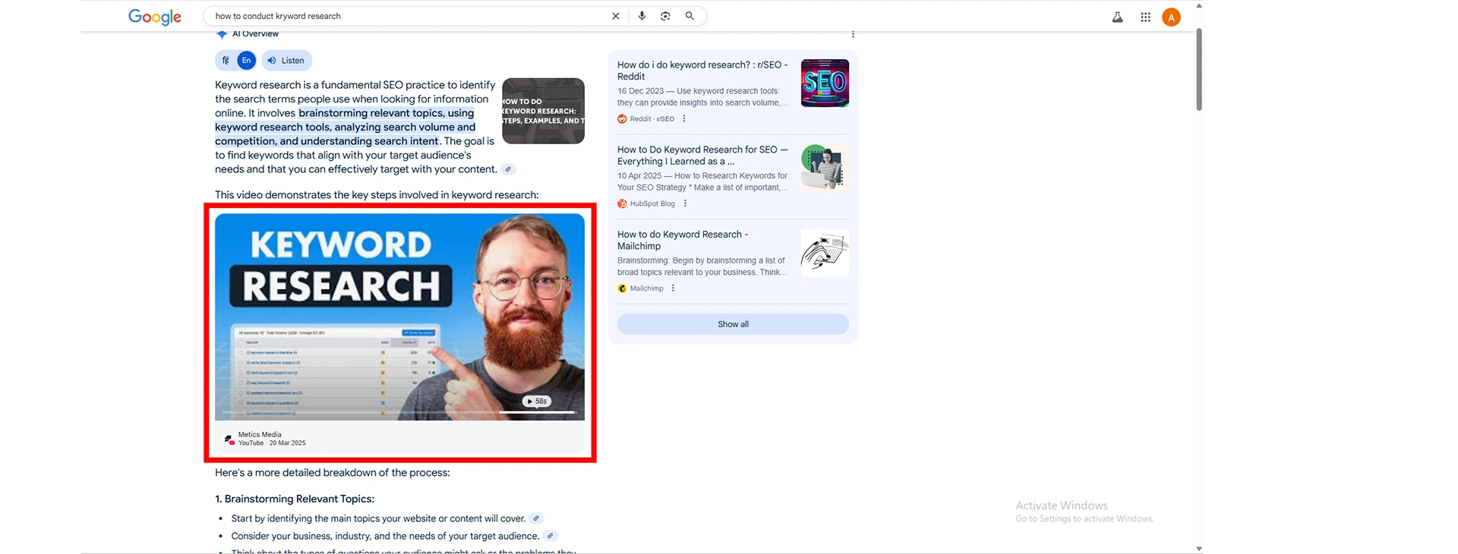Image resolution: width=1458 pixels, height=554 pixels.
Task: Click the heading '1. Brainstorming Relevant Topics:'
Action: tap(295, 499)
